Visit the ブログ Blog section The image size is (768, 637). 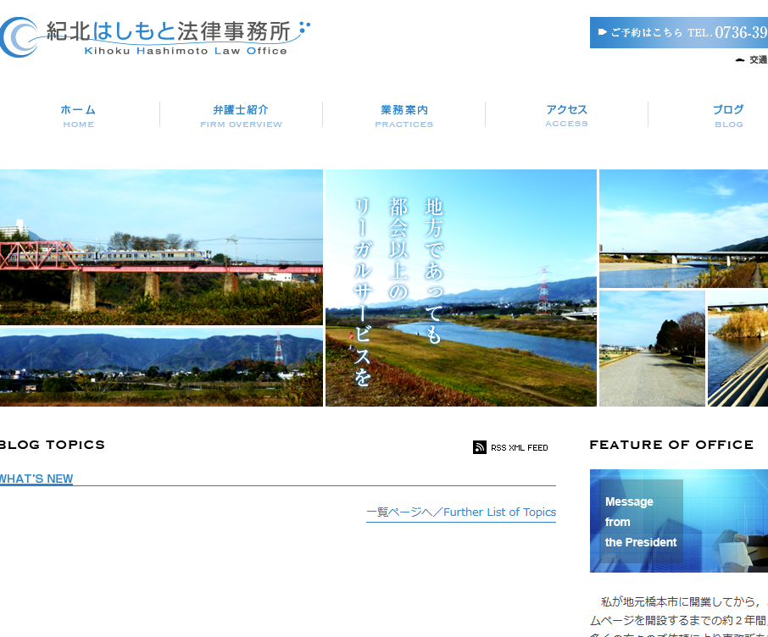click(x=727, y=116)
